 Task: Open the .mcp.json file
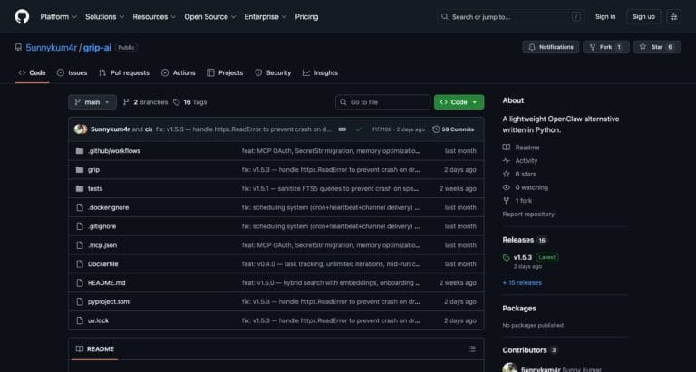pos(102,245)
